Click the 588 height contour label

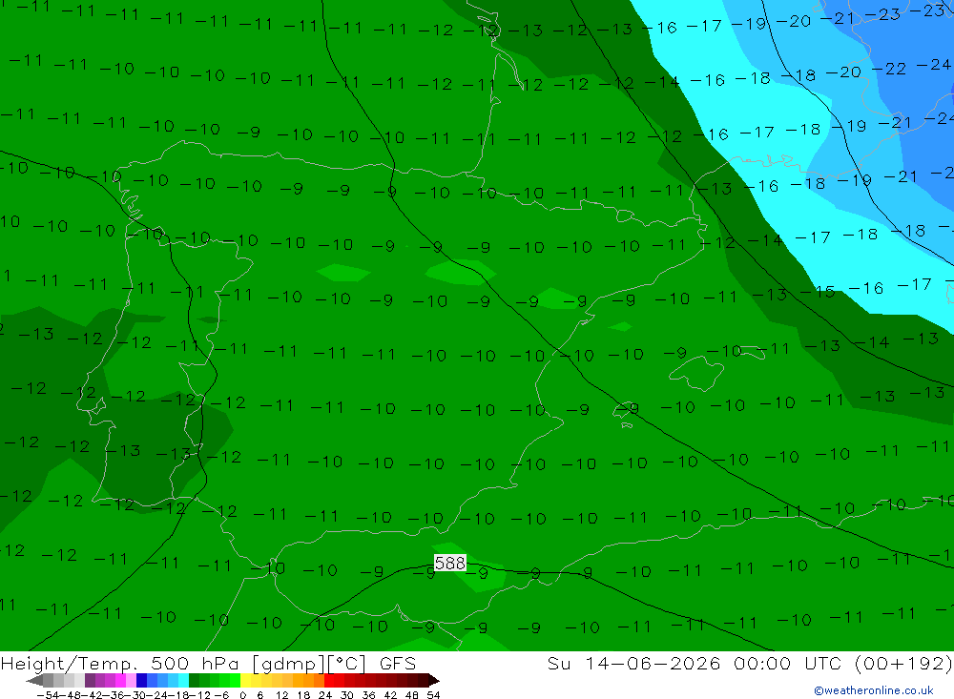pos(450,563)
